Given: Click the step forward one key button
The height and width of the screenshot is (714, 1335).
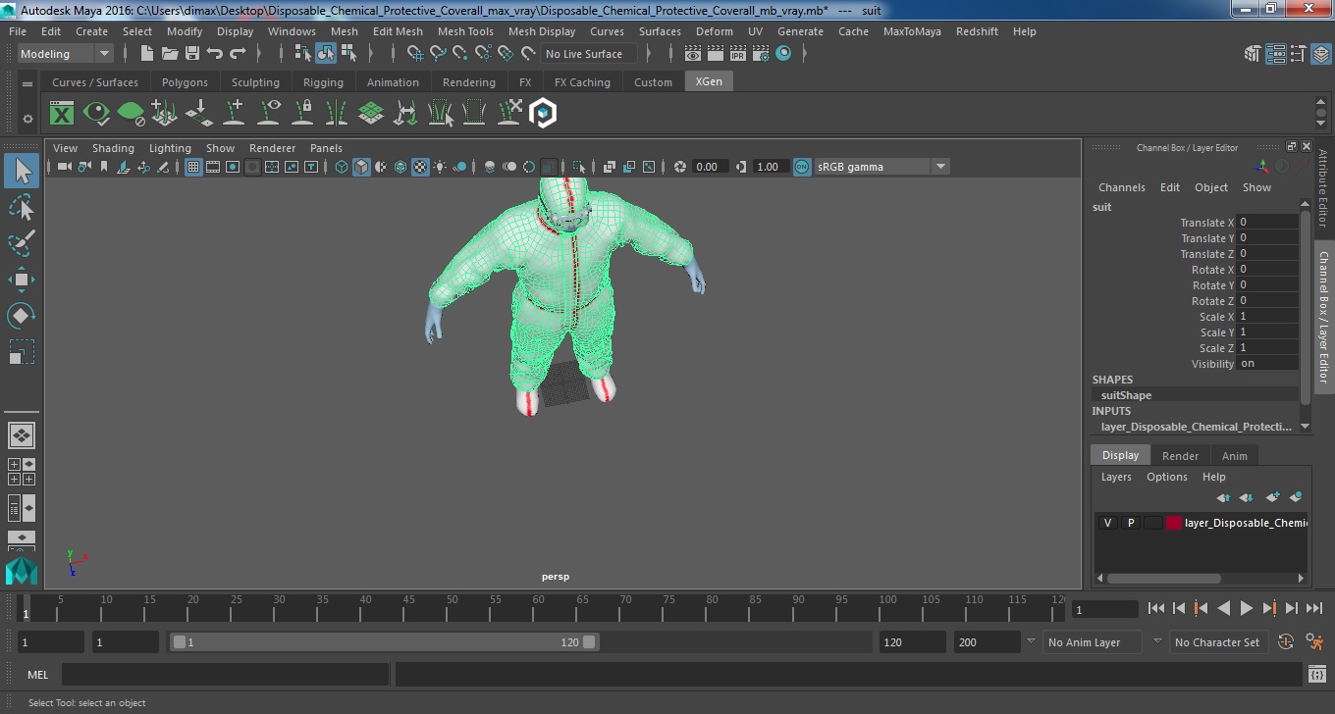Looking at the screenshot, I should click(1269, 608).
